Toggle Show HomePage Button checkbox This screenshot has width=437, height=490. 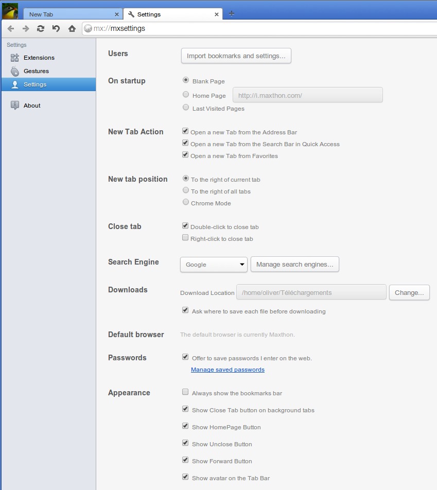tap(185, 426)
